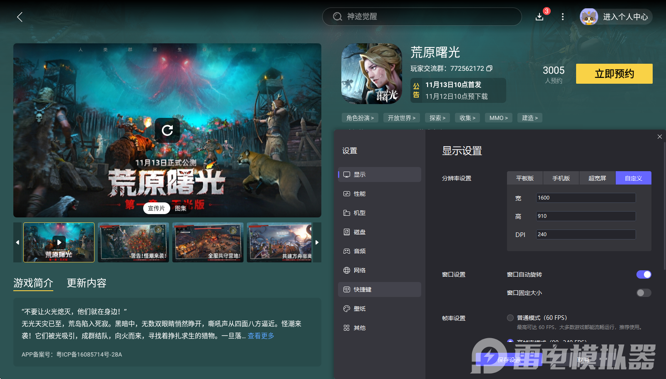Go back using the top-left arrow
666x379 pixels.
click(x=20, y=17)
